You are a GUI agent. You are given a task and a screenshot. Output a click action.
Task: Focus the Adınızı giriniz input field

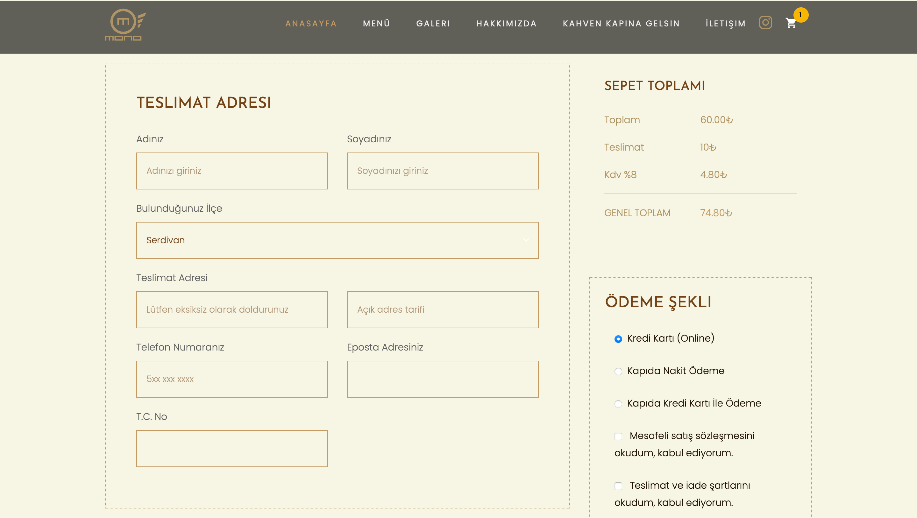coord(232,171)
